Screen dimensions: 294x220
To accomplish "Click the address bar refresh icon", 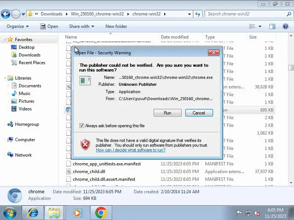I will [x=198, y=14].
